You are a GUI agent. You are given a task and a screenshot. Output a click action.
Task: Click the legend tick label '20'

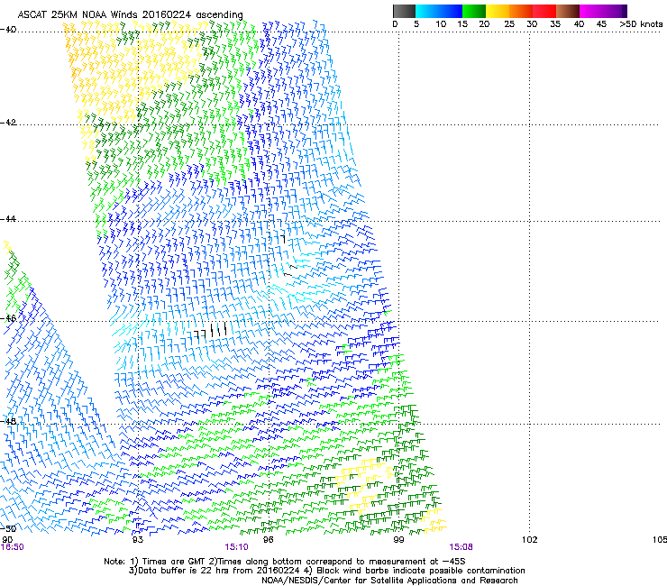coord(484,23)
